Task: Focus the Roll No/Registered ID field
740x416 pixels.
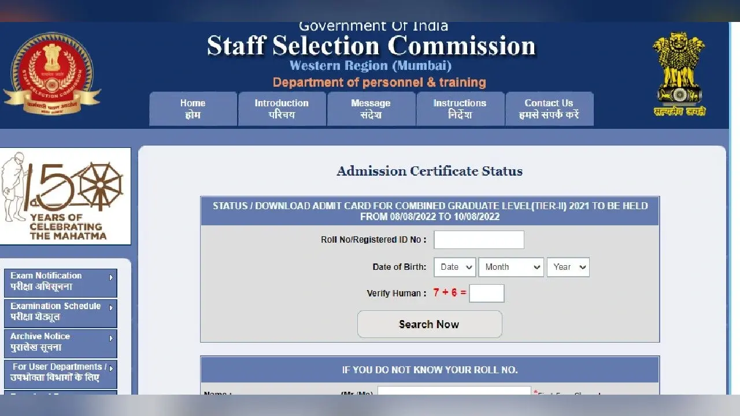Action: pyautogui.click(x=479, y=240)
